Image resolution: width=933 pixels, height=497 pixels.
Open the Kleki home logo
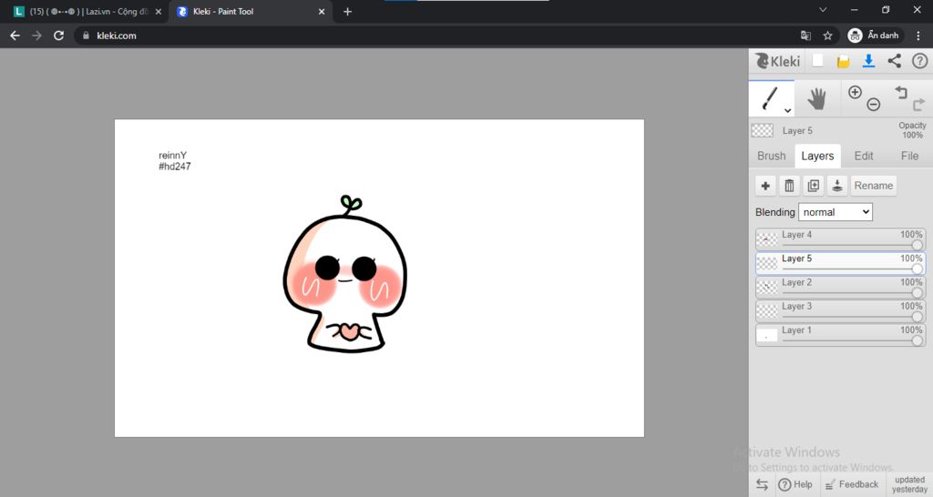coord(778,61)
